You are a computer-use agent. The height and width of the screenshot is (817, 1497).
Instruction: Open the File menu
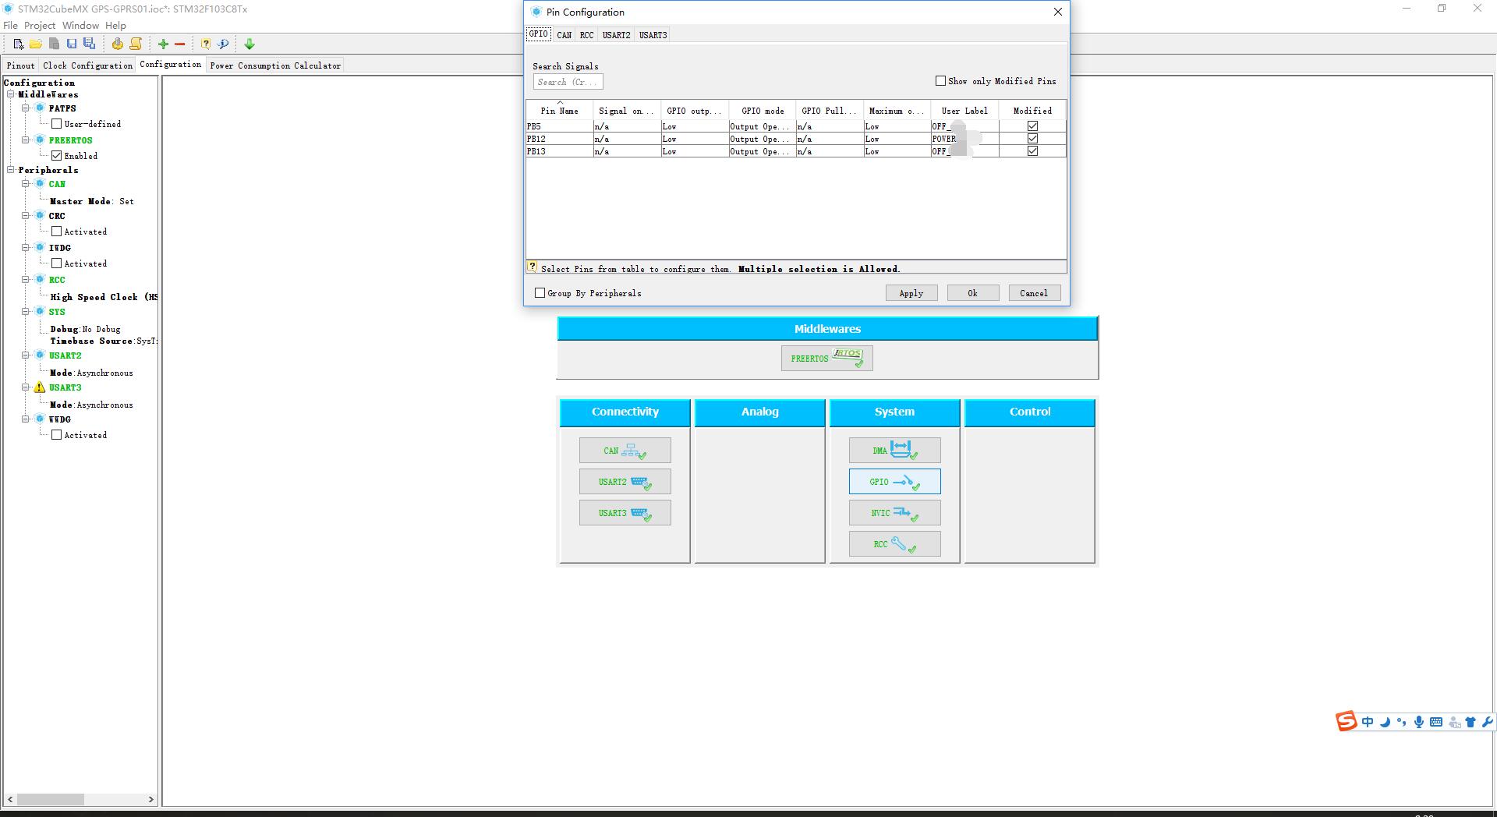tap(10, 25)
